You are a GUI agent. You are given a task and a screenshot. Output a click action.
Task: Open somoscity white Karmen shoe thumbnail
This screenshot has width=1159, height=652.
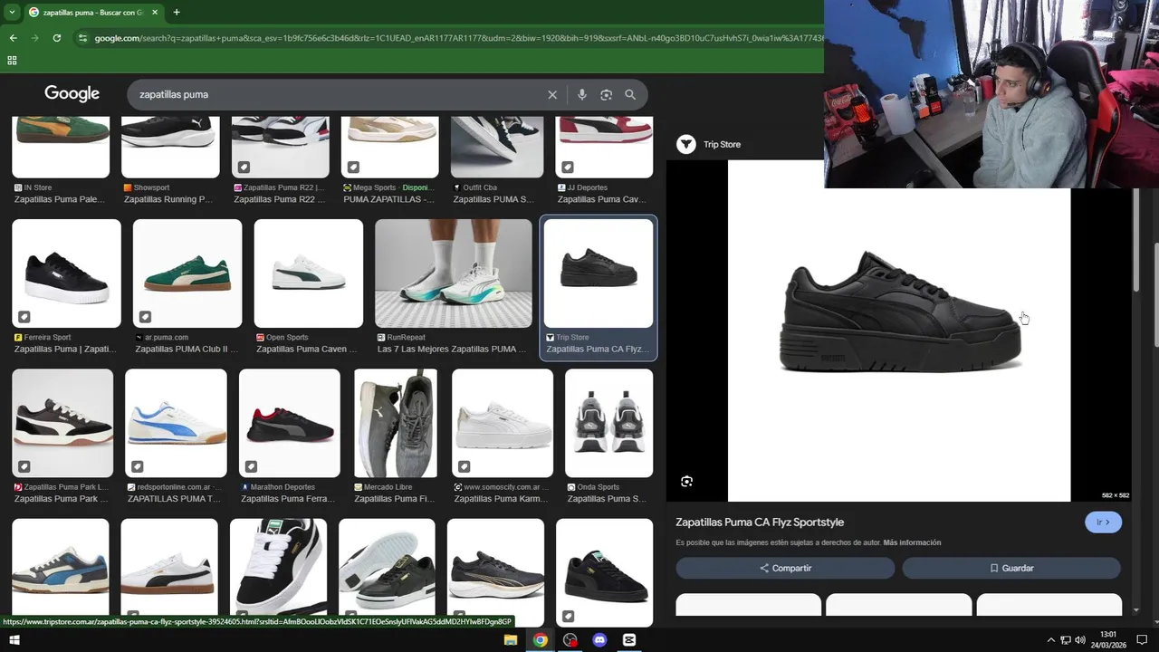click(503, 423)
